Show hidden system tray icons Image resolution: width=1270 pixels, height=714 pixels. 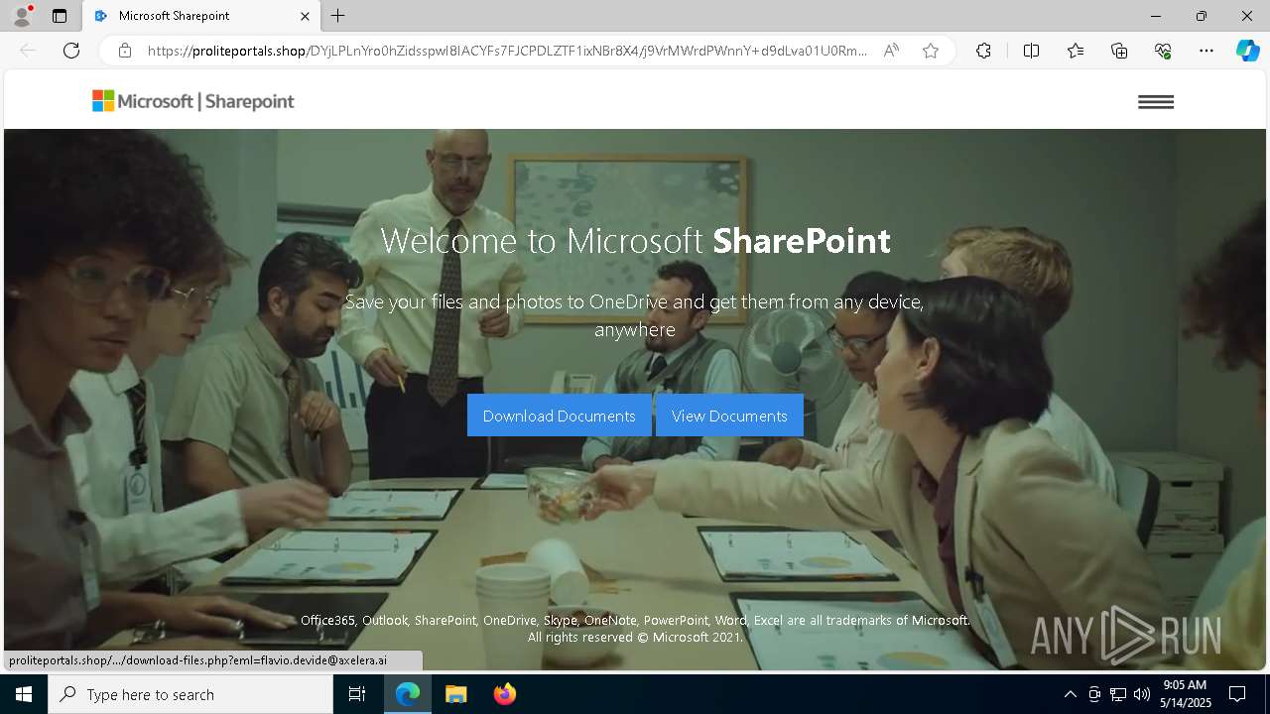tap(1070, 694)
